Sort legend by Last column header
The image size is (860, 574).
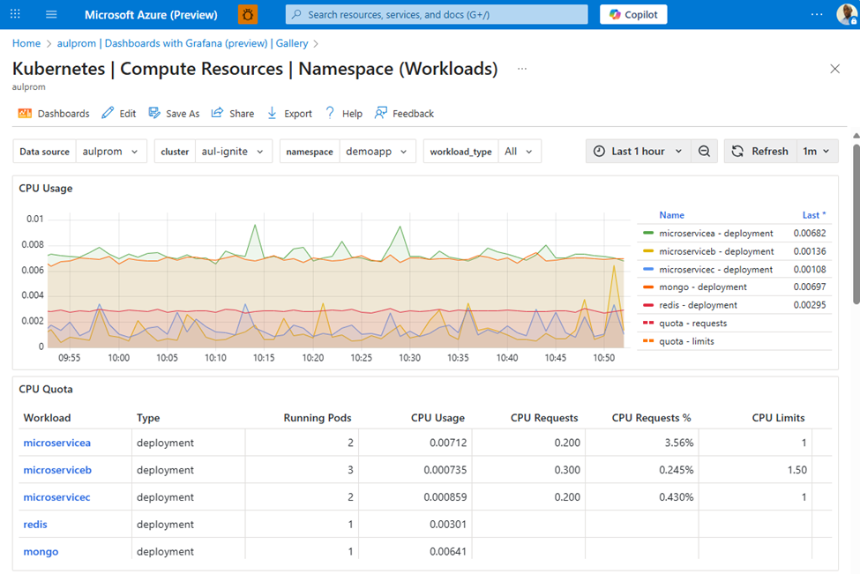coord(814,215)
